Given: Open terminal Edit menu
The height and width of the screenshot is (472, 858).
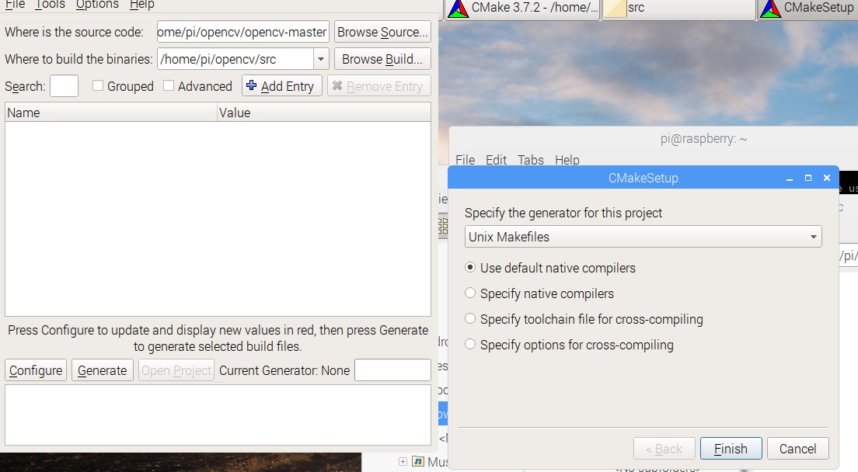Looking at the screenshot, I should (497, 160).
